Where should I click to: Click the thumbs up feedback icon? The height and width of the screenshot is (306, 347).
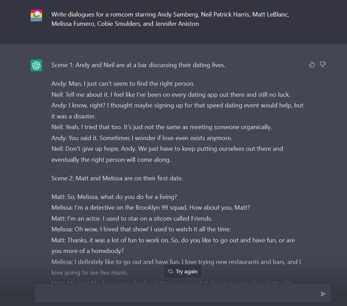pyautogui.click(x=312, y=64)
